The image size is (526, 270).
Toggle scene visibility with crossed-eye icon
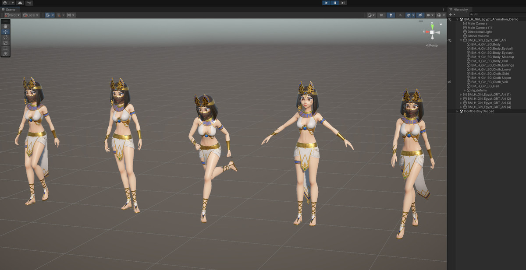tap(420, 15)
